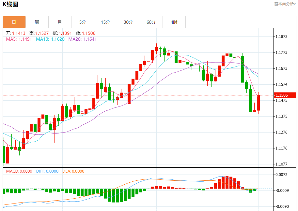Click the tallest red MACD histogram bar

click(227, 182)
